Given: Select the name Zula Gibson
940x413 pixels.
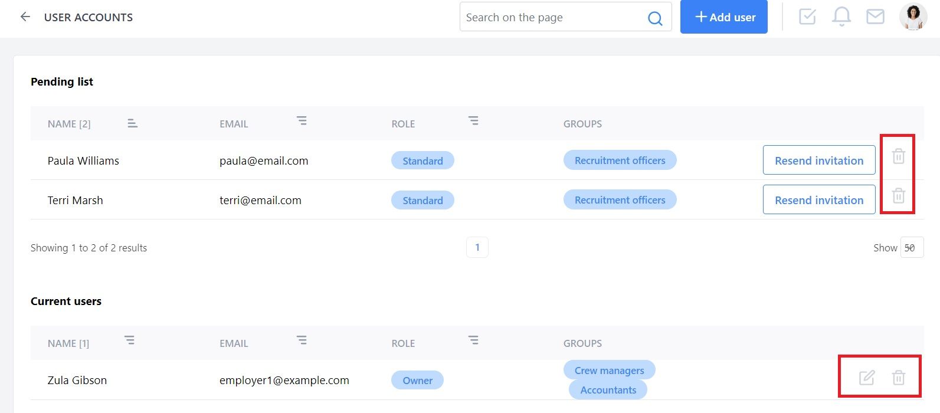Looking at the screenshot, I should [77, 381].
